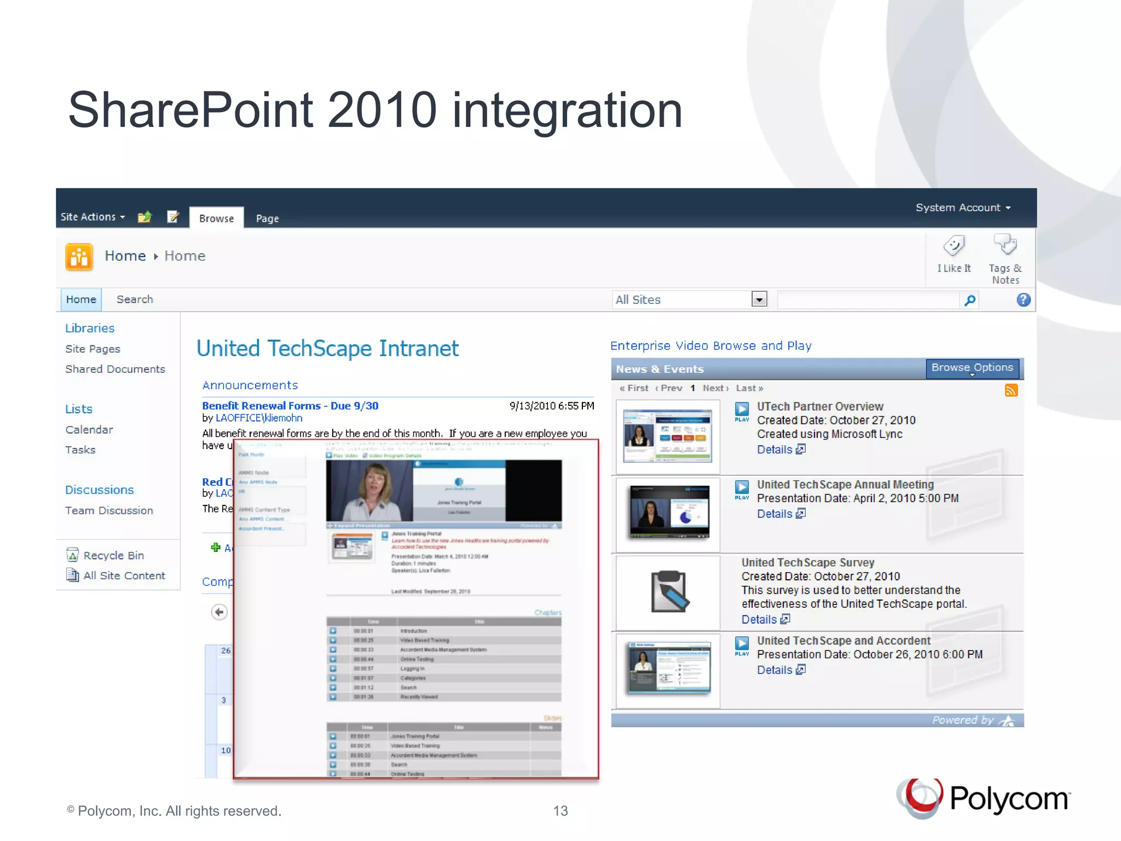Switch to the Page ribbon tab

point(267,218)
